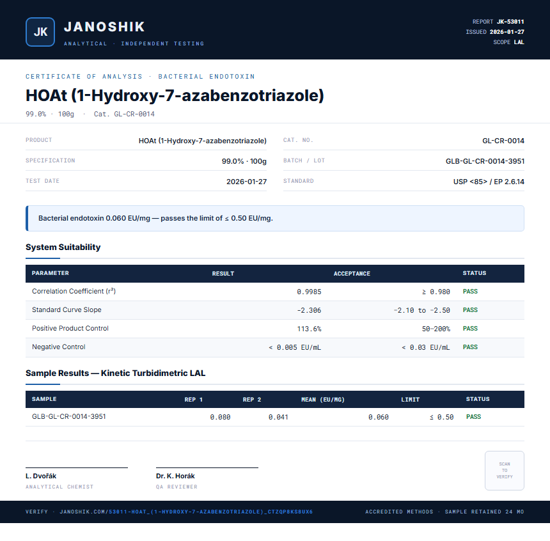Click the HOAt (1-Hydroxy-7-azabenzotriazole) main title
Screen dimensions: 550x541
[x=175, y=95]
